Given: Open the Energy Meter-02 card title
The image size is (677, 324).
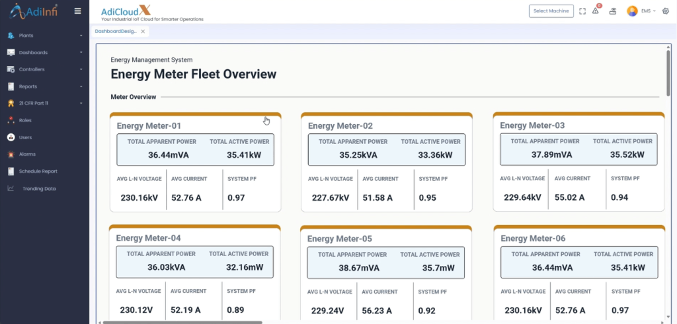Looking at the screenshot, I should coord(340,126).
